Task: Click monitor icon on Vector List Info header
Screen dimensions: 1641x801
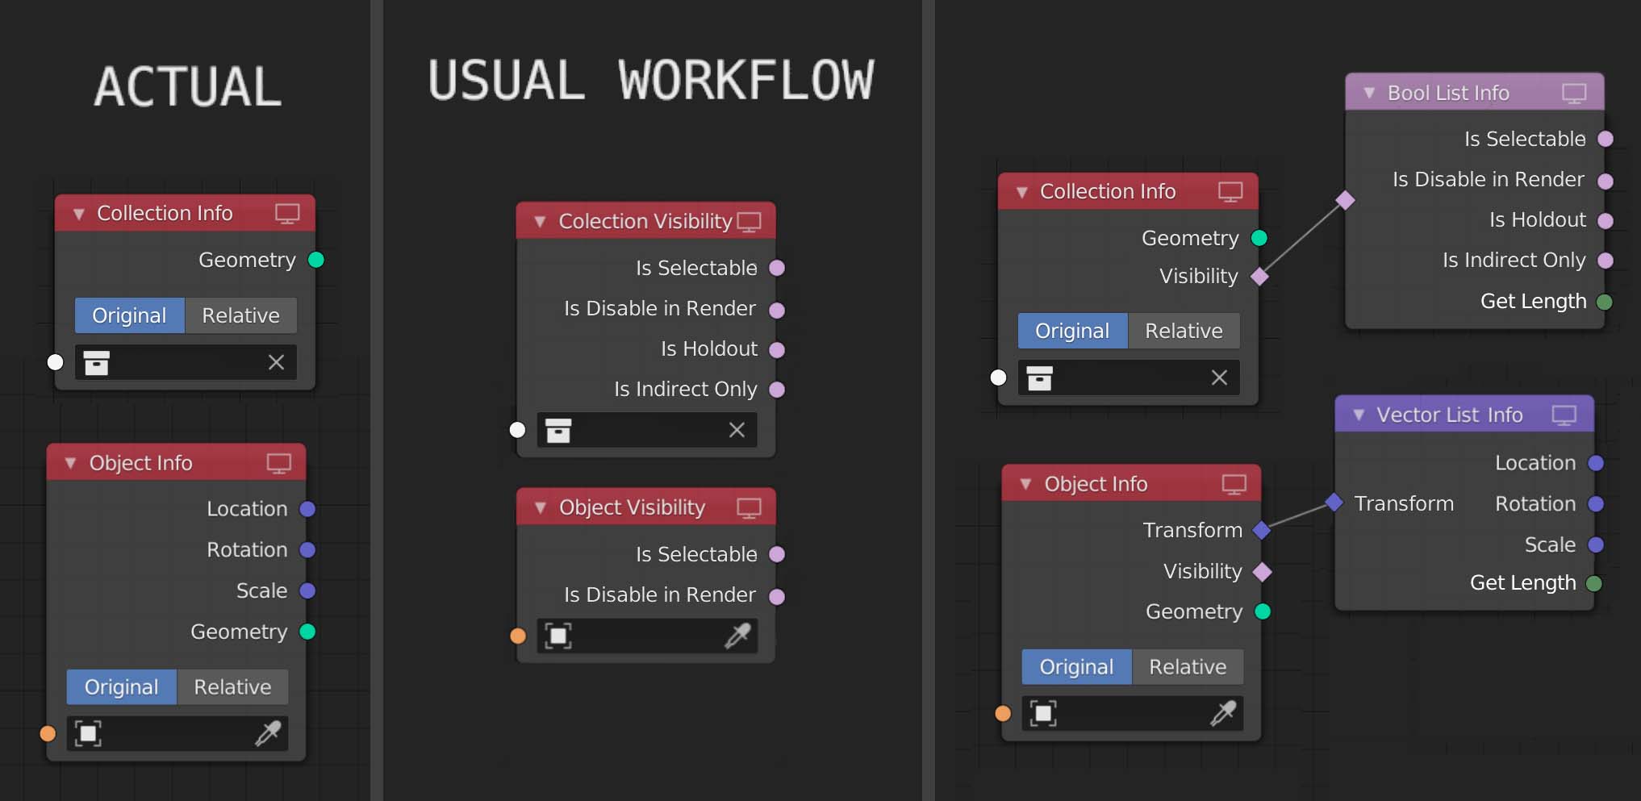Action: (1564, 415)
